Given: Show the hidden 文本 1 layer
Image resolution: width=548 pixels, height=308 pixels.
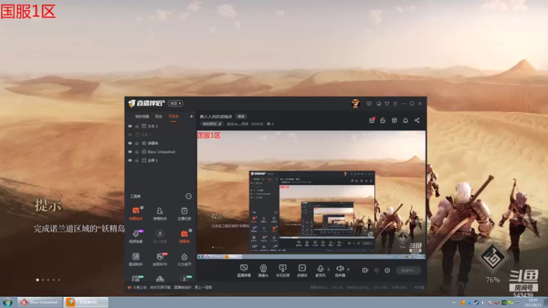Looking at the screenshot, I should point(130,135).
